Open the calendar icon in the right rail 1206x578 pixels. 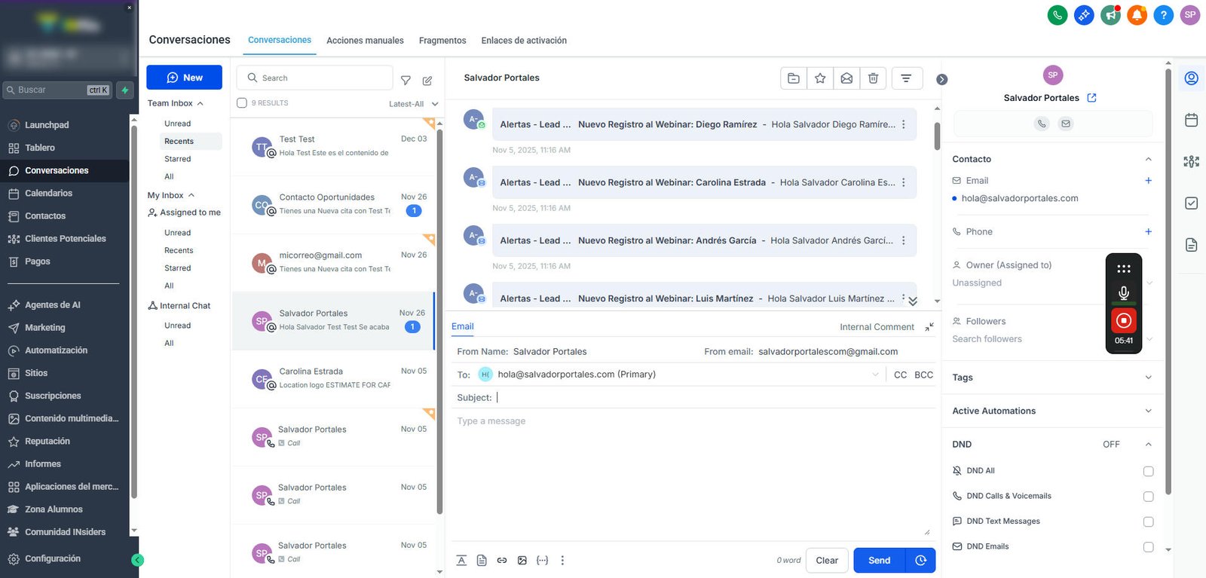(1192, 120)
